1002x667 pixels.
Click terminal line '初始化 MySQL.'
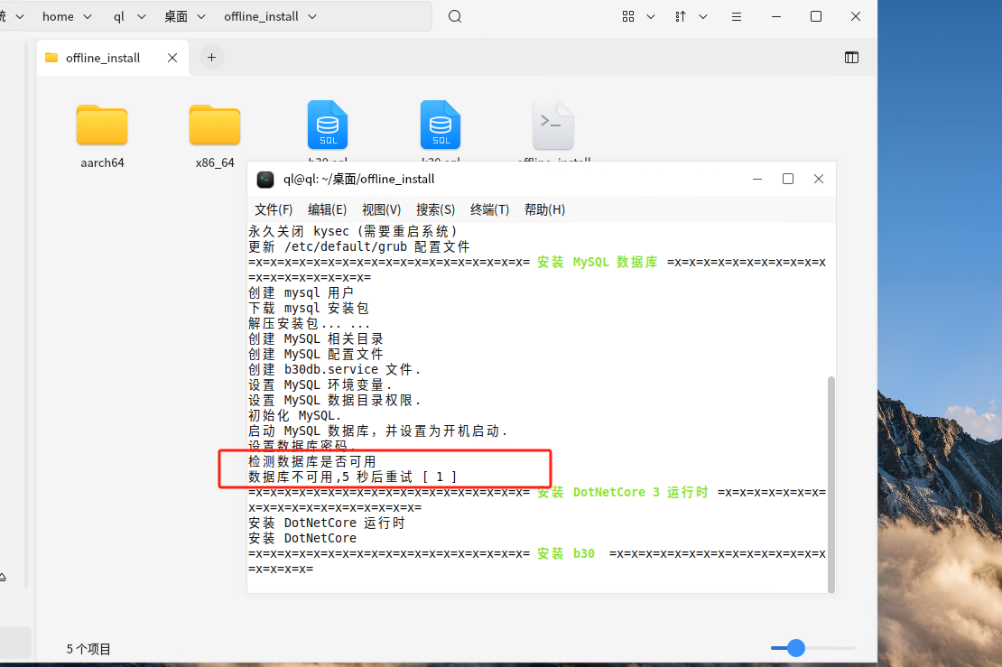click(294, 415)
